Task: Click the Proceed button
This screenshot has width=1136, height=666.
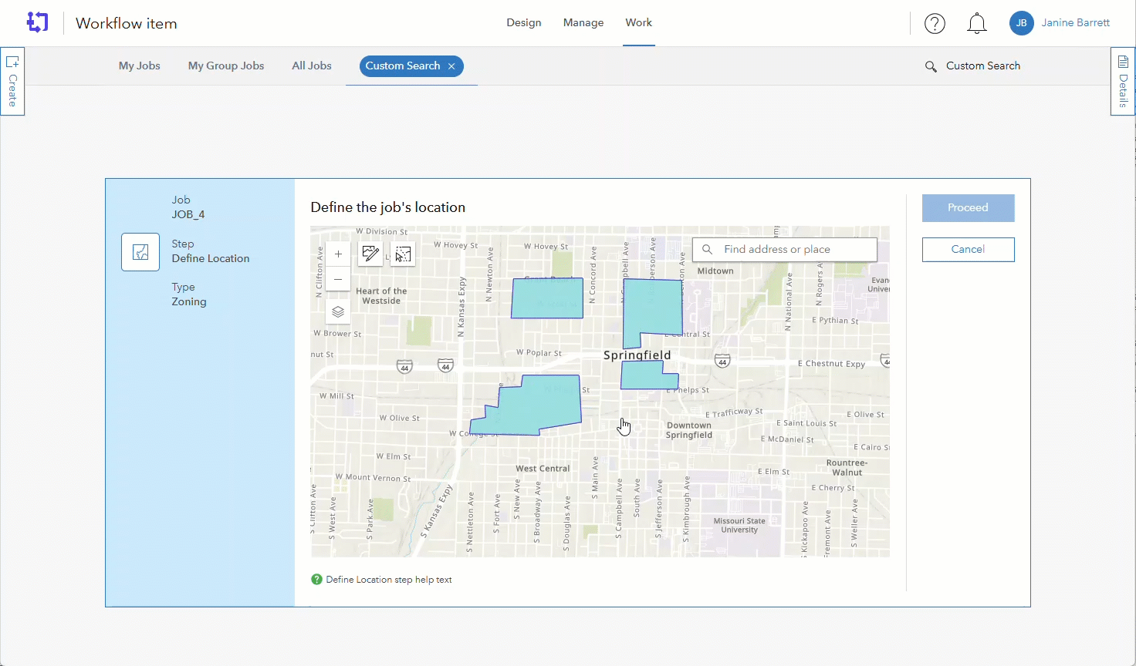Action: [969, 208]
